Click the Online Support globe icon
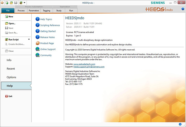 [x=38, y=49]
